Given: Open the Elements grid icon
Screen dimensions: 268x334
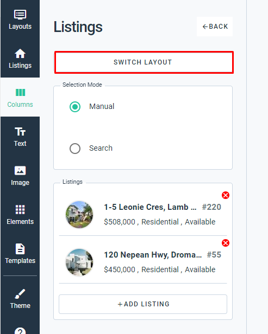Looking at the screenshot, I should click(x=20, y=210).
